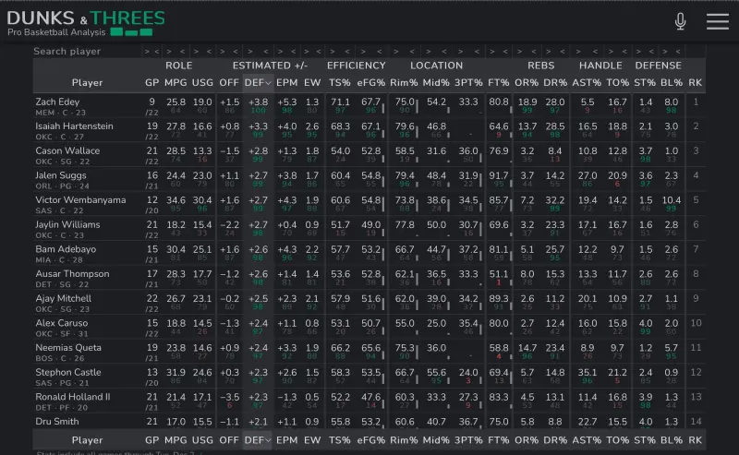Click the green bars beside Pro Basketball Analysis

pos(131,32)
